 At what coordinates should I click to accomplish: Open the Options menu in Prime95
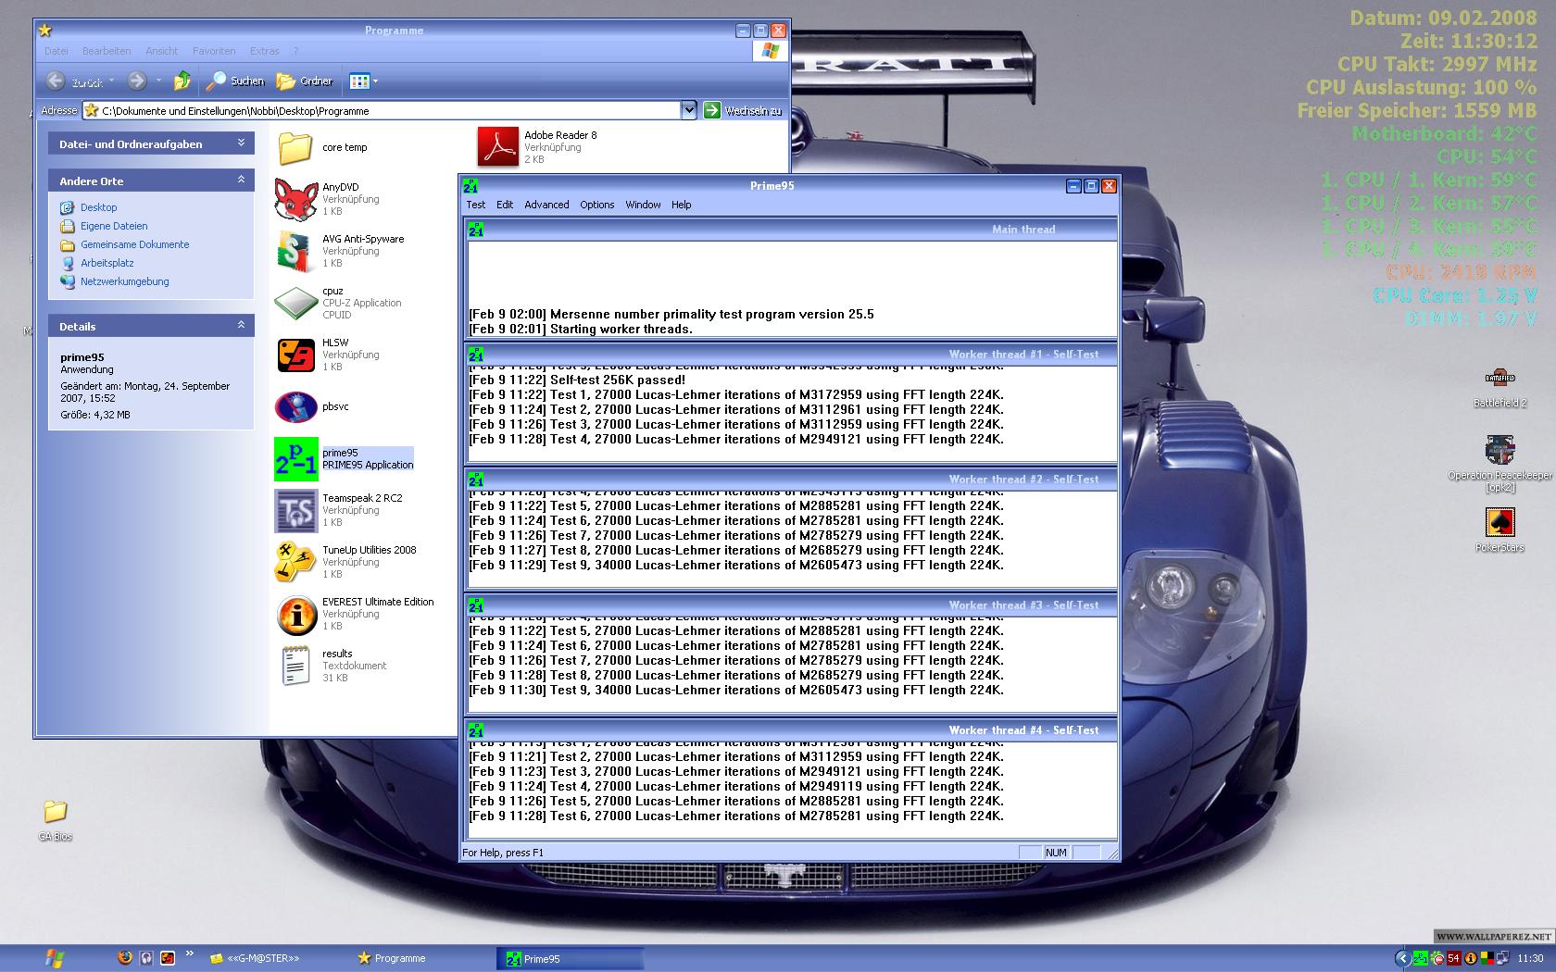pyautogui.click(x=597, y=205)
